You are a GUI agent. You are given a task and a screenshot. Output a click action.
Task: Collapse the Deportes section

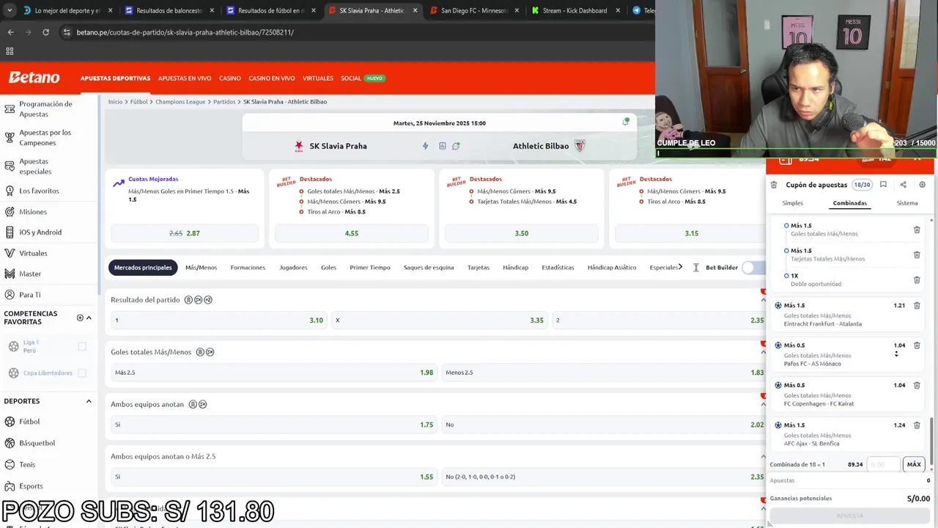coord(89,401)
